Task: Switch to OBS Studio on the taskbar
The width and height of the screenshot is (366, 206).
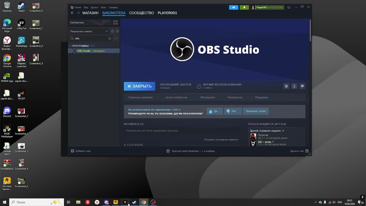Action: 153,202
